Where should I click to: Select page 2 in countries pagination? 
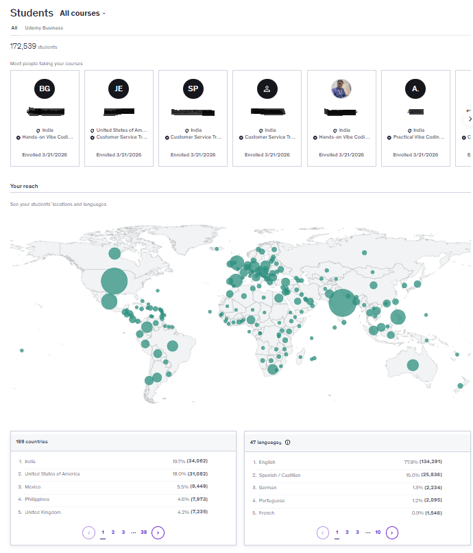113,532
